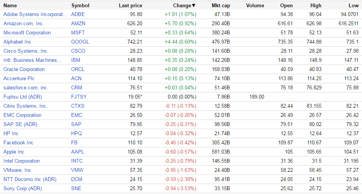Open the Alphabet Inc company link
The width and height of the screenshot is (362, 194).
pyautogui.click(x=17, y=42)
